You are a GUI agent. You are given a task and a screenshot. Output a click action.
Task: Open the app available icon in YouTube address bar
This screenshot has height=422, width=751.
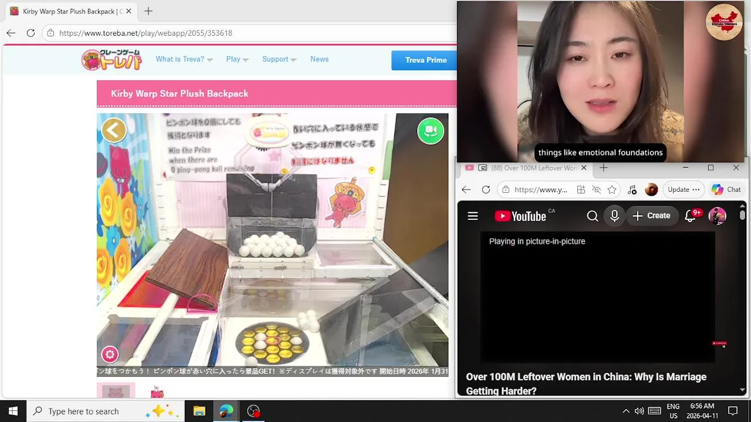[x=581, y=189]
